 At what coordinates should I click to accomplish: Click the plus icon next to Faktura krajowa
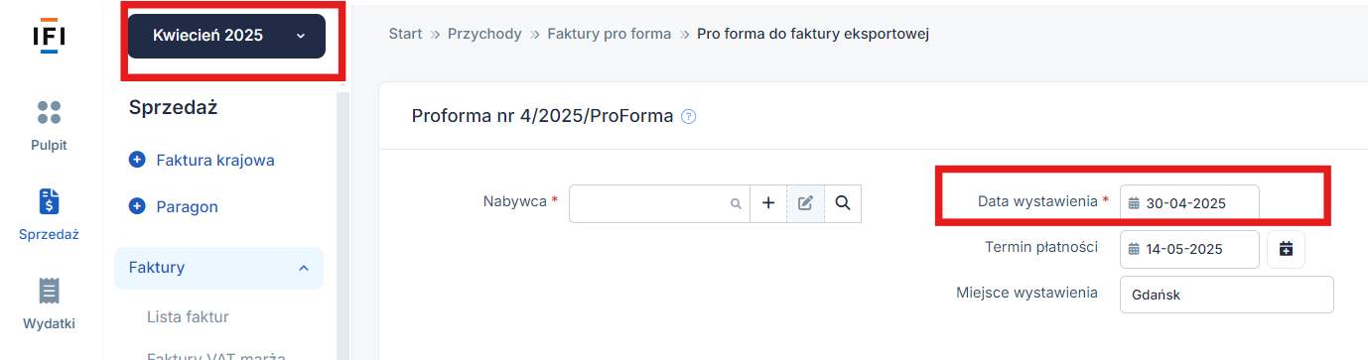pos(137,160)
